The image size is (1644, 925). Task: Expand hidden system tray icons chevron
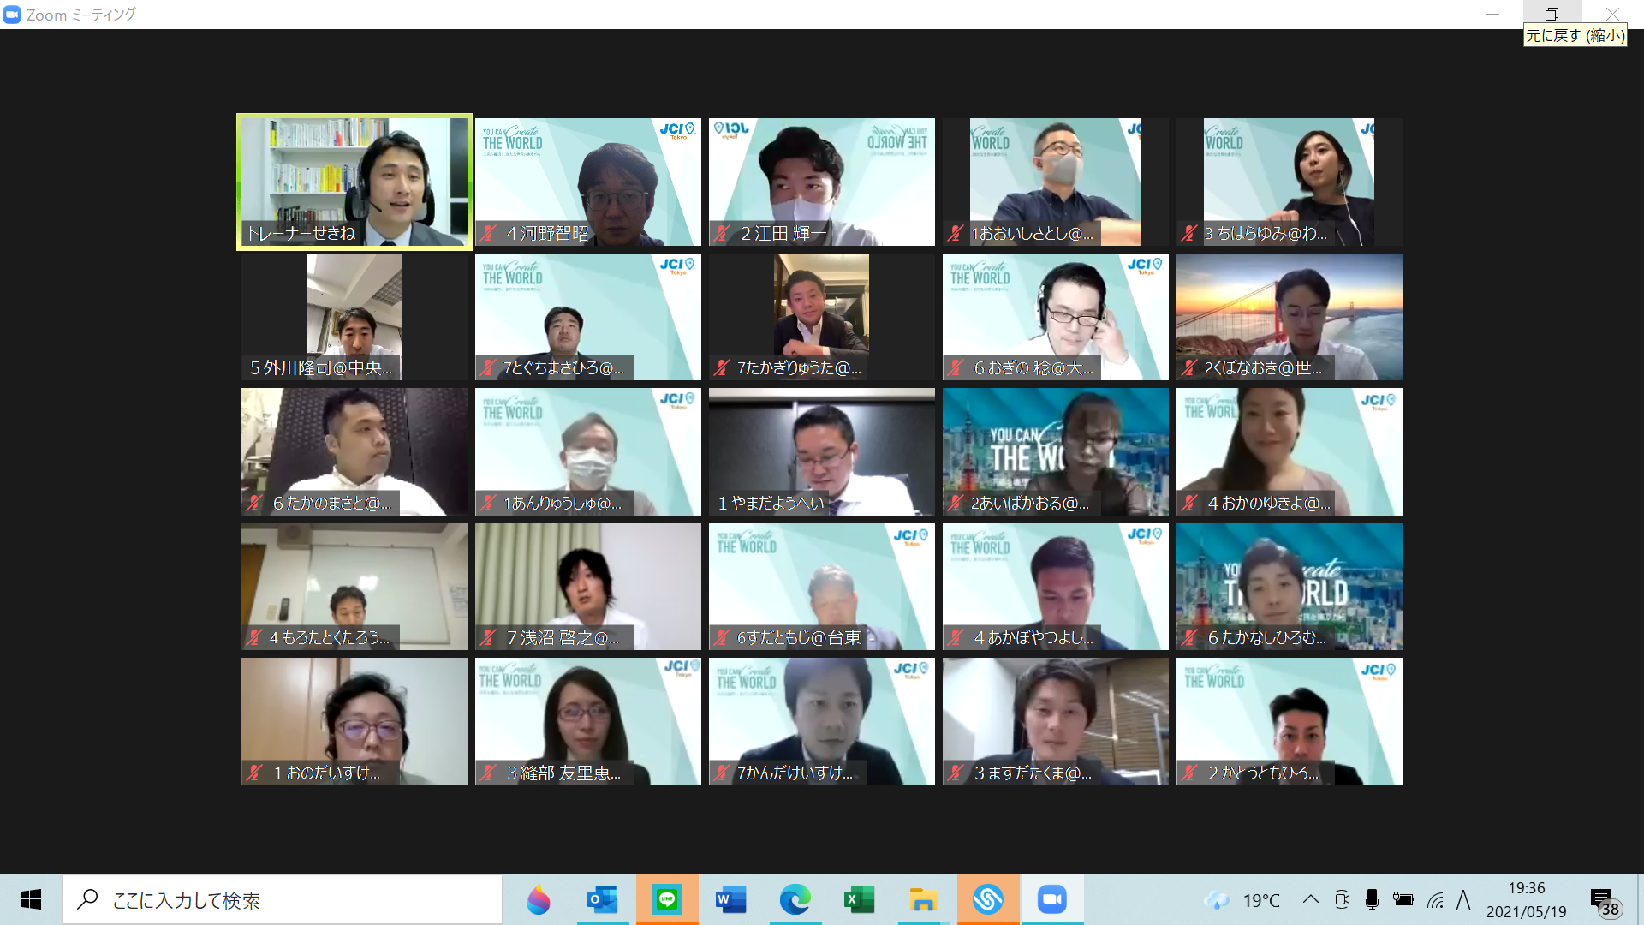pos(1310,899)
